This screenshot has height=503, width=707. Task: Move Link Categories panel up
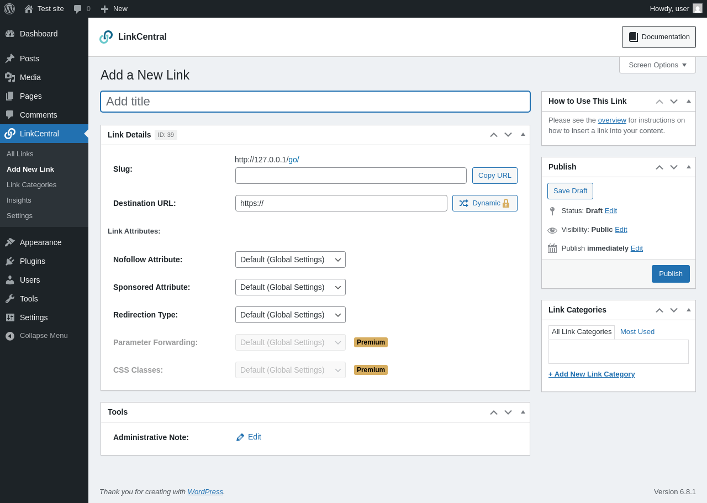(659, 310)
